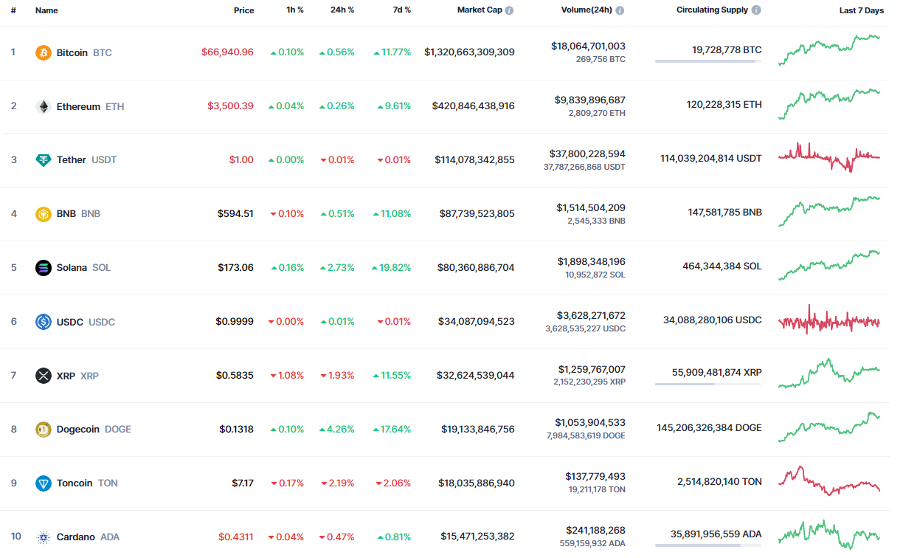Click the Volume(24h) info icon
903x558 pixels.
click(x=620, y=11)
